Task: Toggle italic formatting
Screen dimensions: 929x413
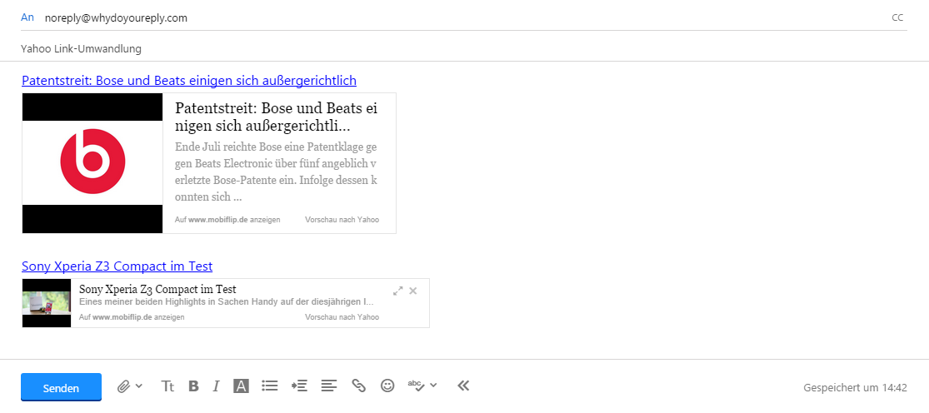Action: pyautogui.click(x=217, y=386)
